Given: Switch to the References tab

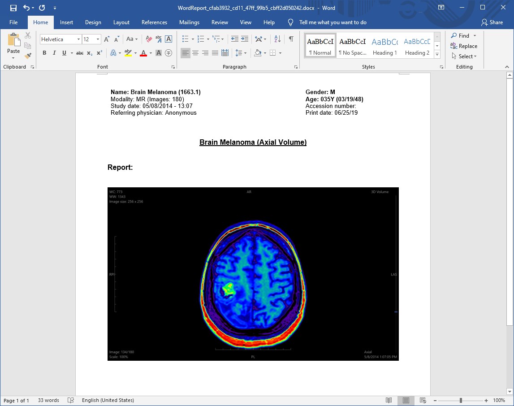Looking at the screenshot, I should 155,22.
